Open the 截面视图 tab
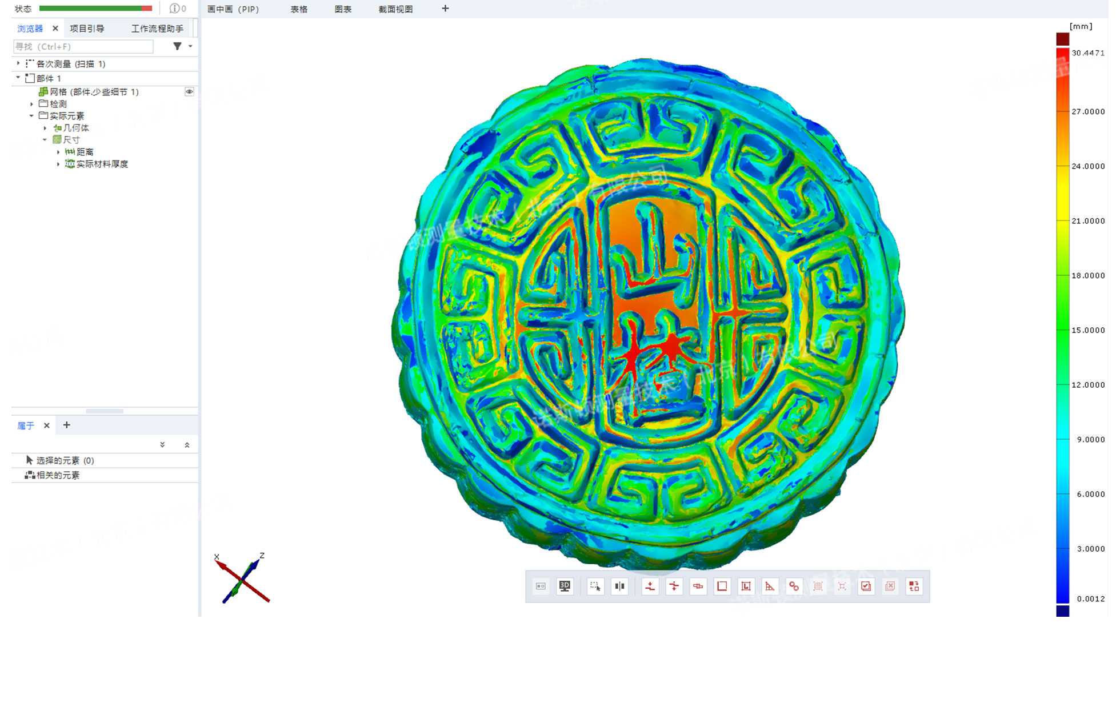This screenshot has height=711, width=1120. point(395,9)
